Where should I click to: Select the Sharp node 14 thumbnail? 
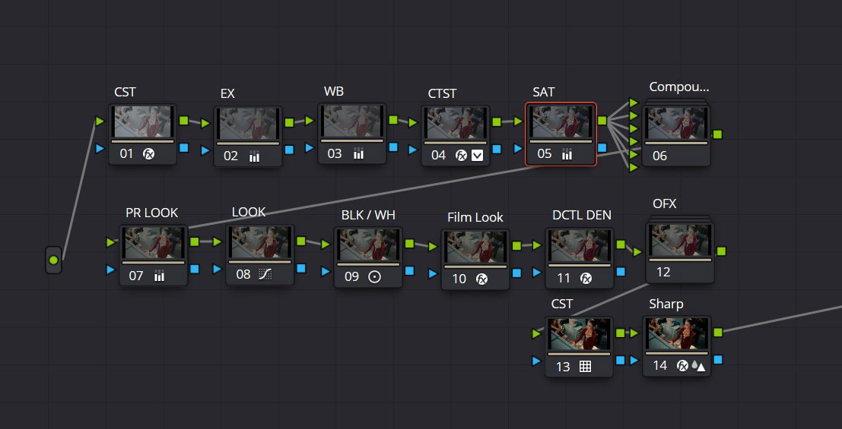[x=676, y=333]
